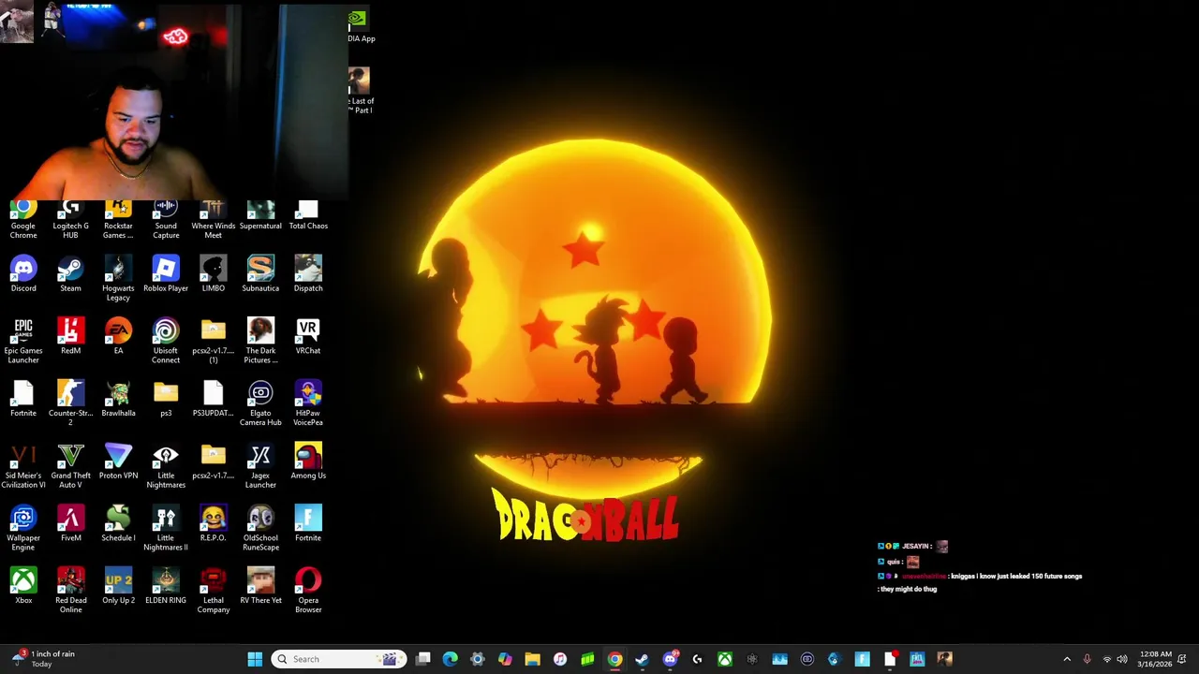
Task: Select Schedule I desktop icon
Action: point(118,523)
